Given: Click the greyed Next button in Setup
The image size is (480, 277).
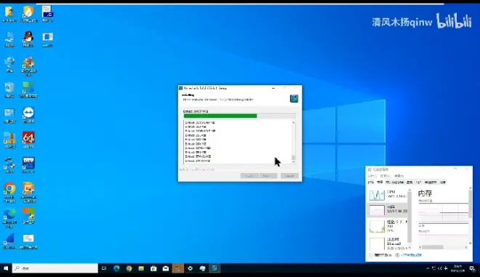Looking at the screenshot, I should coord(268,176).
